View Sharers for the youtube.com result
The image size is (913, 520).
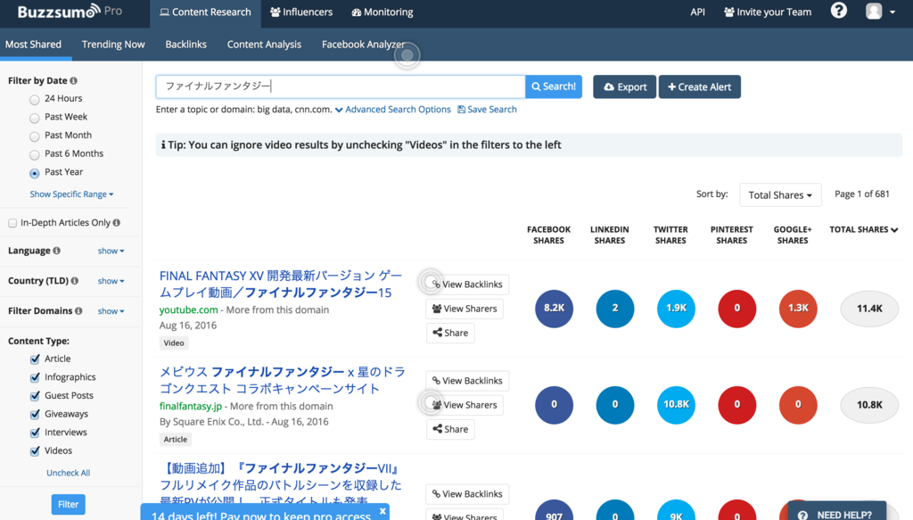point(465,309)
